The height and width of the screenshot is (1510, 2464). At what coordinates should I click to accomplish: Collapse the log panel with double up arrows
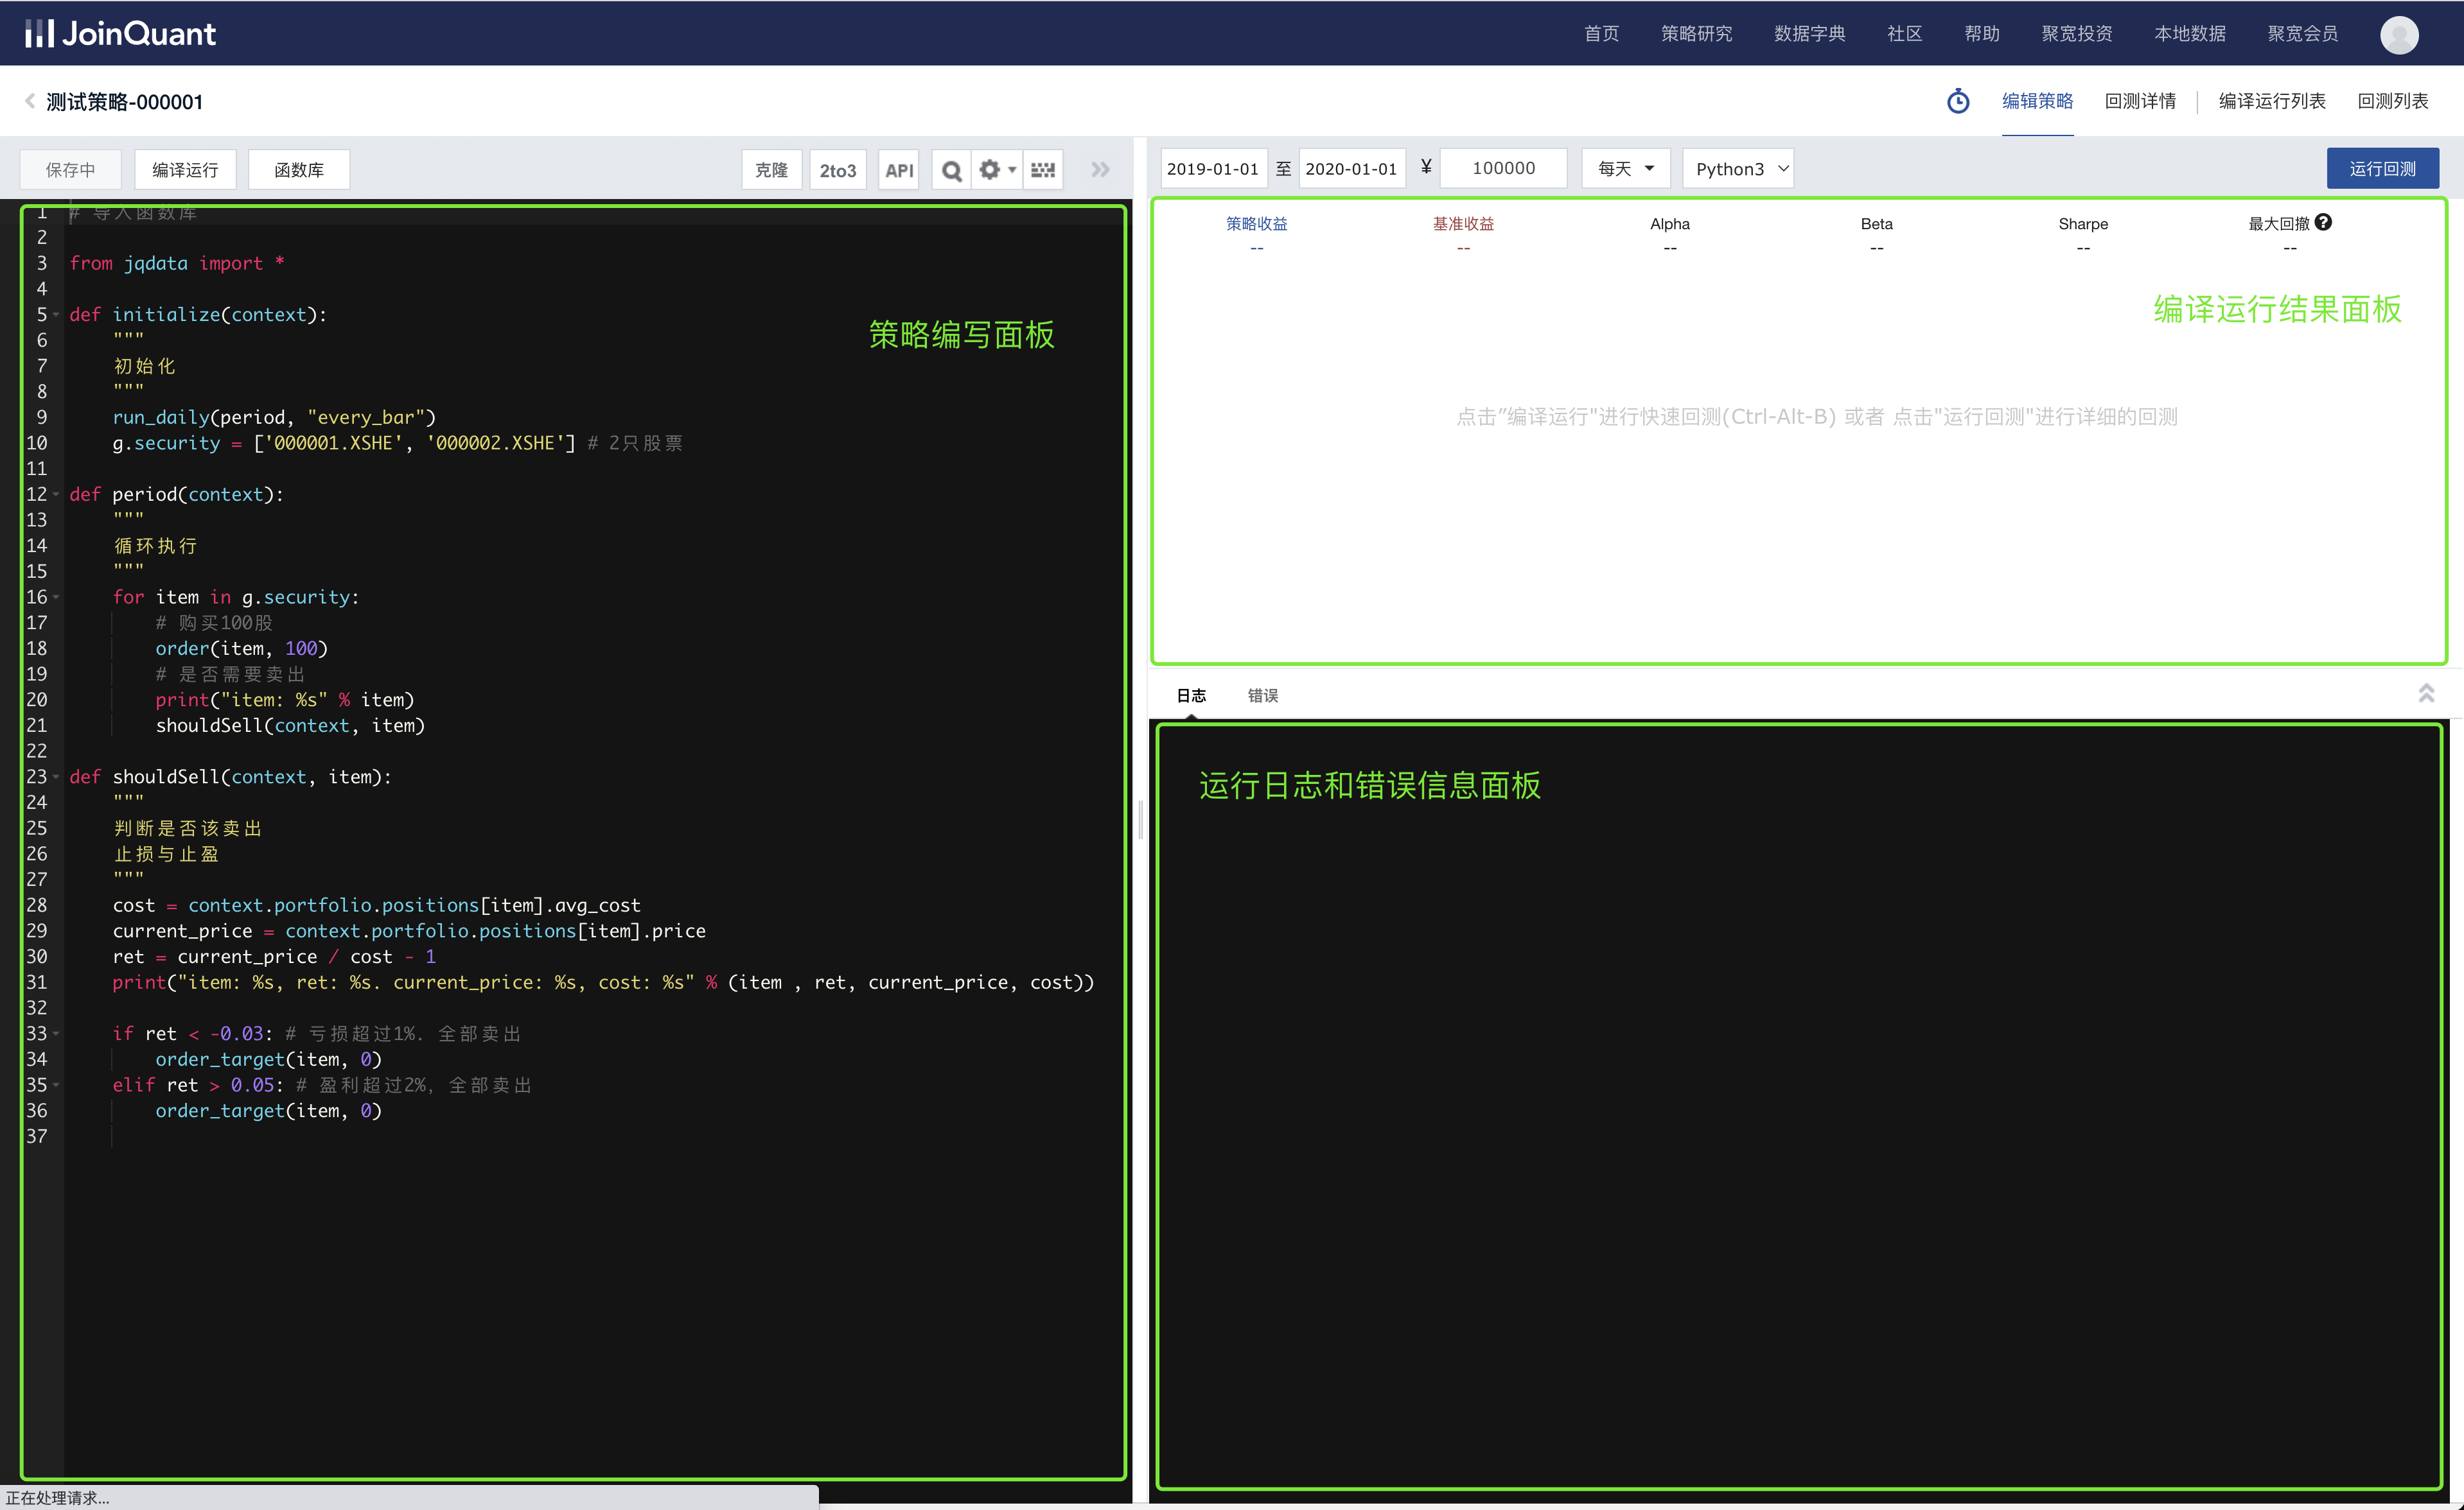click(2425, 693)
